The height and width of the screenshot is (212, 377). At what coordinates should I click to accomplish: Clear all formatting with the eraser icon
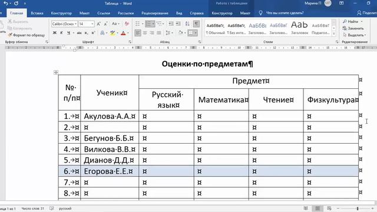(127, 24)
